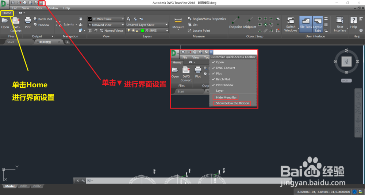Launch DWG Convert from the ribbon
This screenshot has width=365, height=195.
(x=16, y=25)
